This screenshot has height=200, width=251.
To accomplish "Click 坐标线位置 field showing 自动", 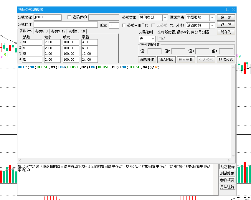I will [x=196, y=39].
